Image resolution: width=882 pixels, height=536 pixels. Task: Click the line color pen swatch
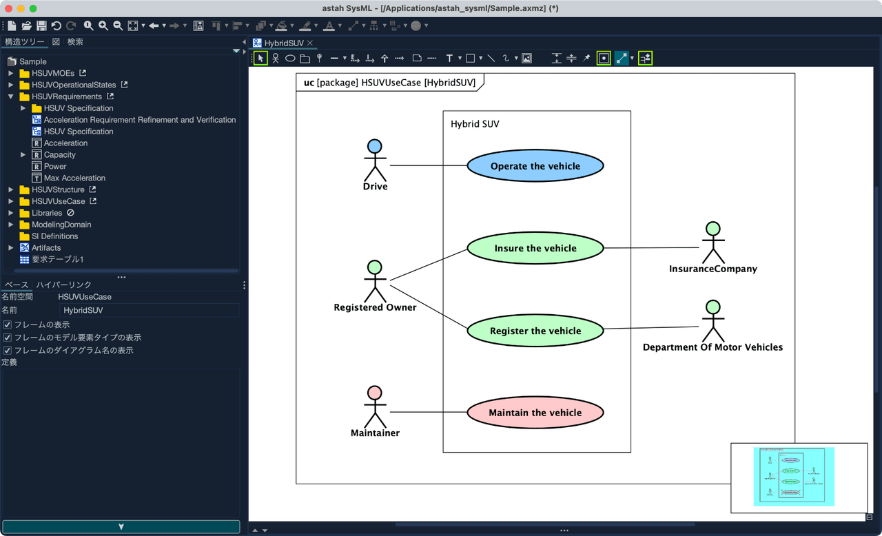click(x=306, y=25)
